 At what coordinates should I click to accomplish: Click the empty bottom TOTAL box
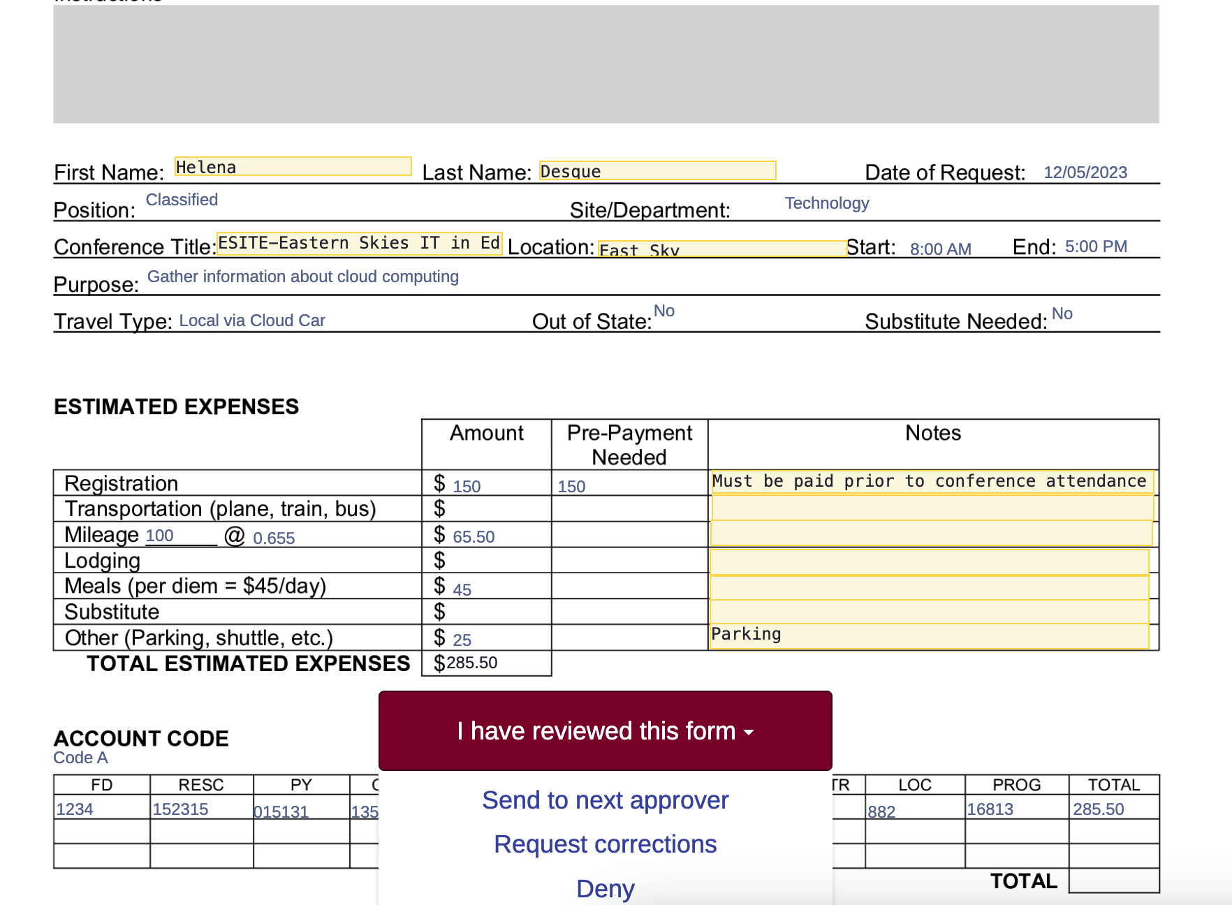pyautogui.click(x=1114, y=881)
